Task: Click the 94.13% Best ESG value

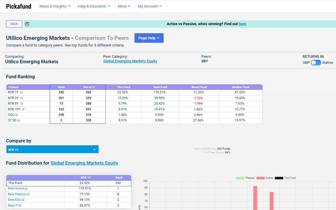Action: tap(85, 200)
